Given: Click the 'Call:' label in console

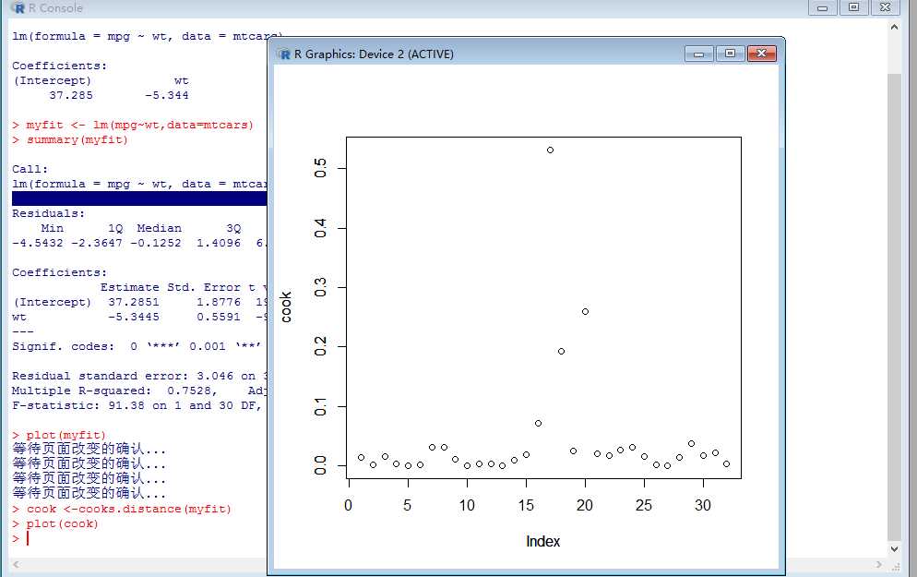Looking at the screenshot, I should click(30, 169).
